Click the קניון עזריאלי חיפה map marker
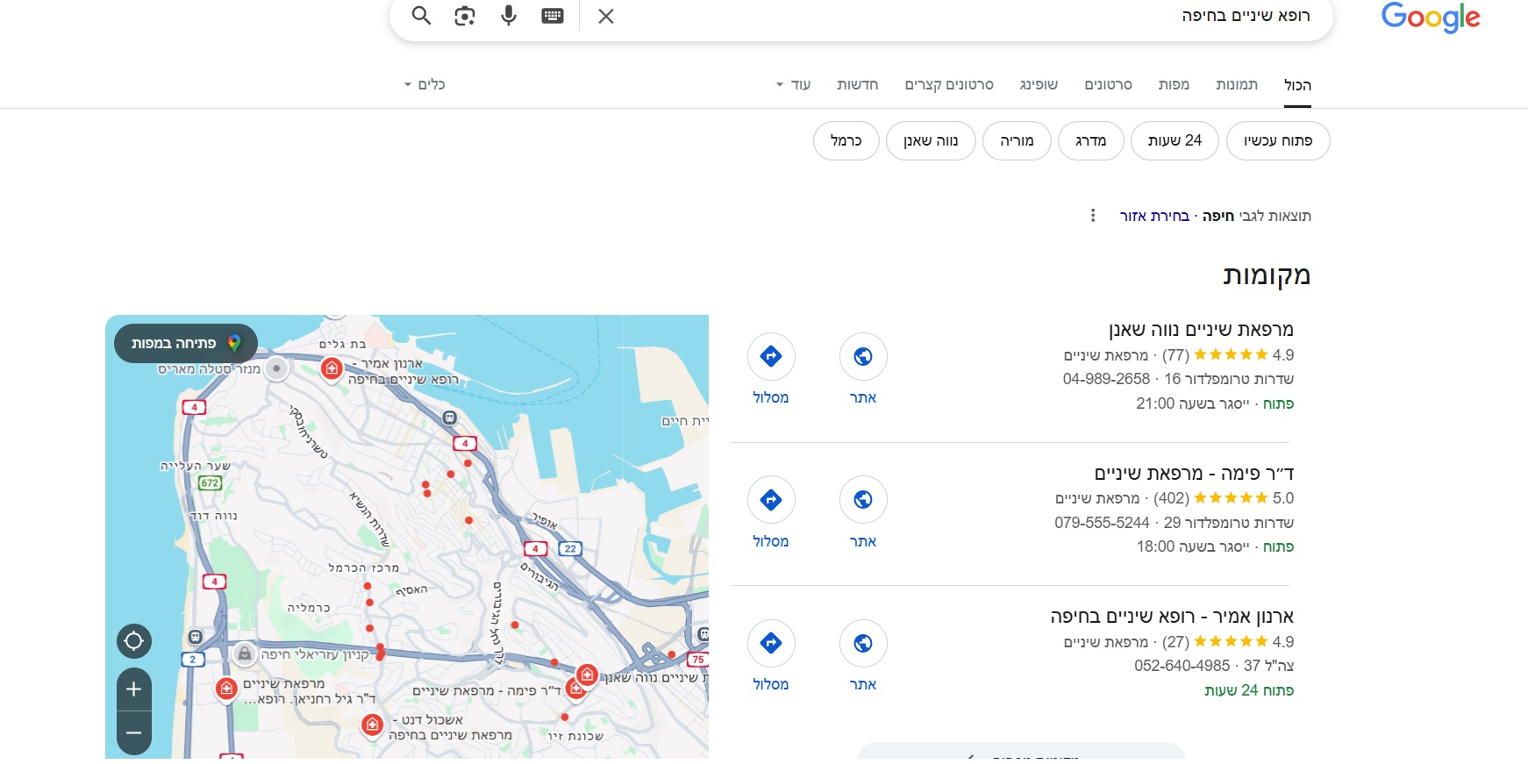The width and height of the screenshot is (1528, 764). pos(245,654)
